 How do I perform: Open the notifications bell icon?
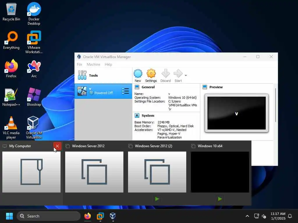click(x=290, y=216)
